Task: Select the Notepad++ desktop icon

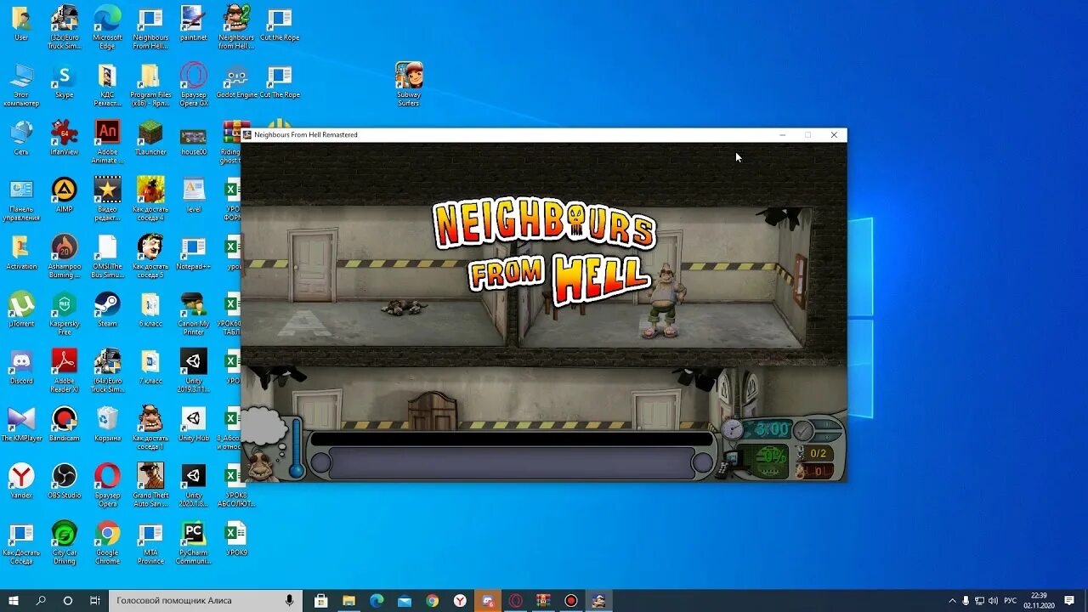Action: [193, 253]
